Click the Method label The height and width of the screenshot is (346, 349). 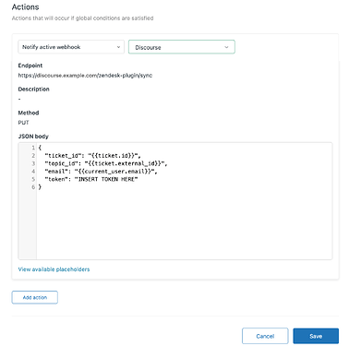(x=29, y=113)
